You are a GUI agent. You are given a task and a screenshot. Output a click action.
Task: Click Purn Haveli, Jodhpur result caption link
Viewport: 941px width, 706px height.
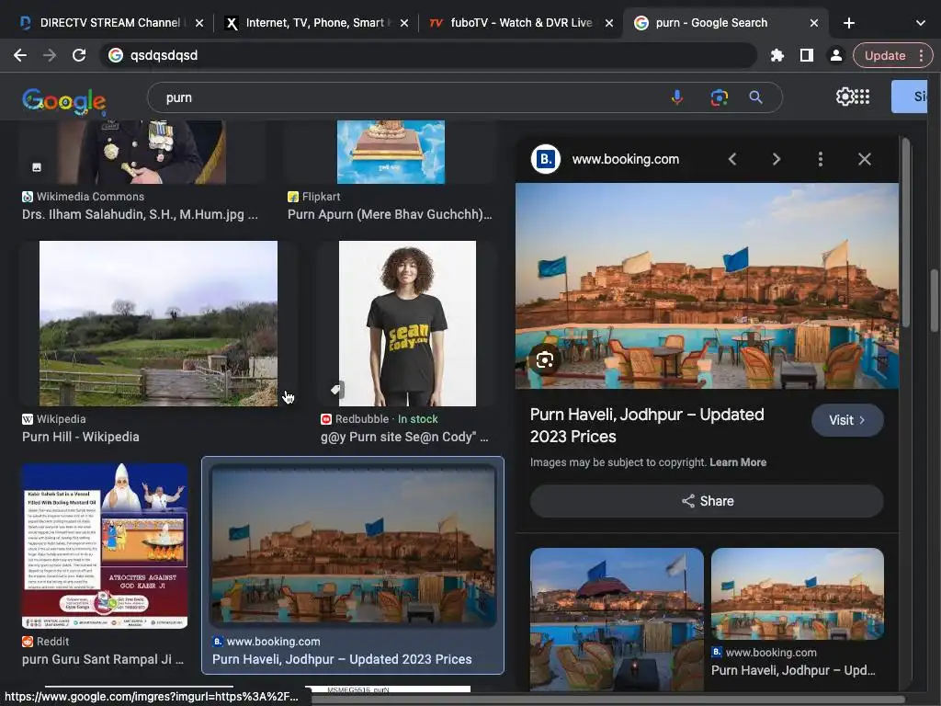click(x=342, y=659)
